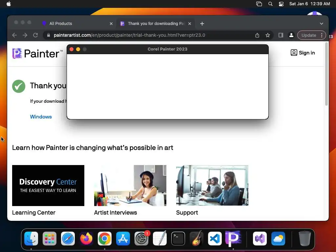Close the Thank you for downloading tab
Viewport: 336px width, 252px height.
pos(189,24)
